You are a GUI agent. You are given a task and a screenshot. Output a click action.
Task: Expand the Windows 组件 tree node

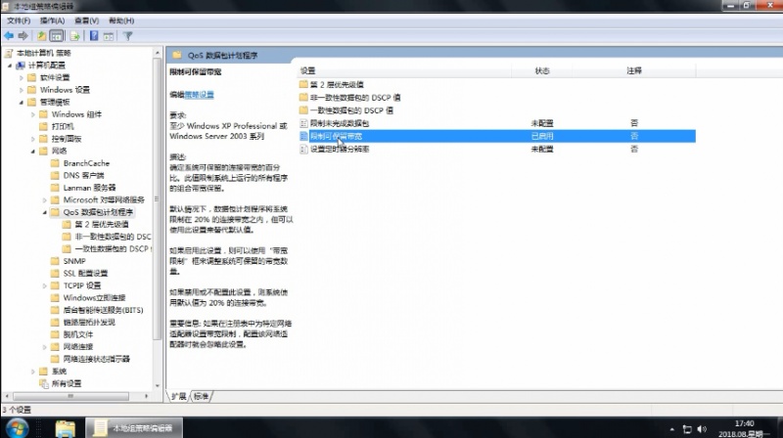coord(33,114)
